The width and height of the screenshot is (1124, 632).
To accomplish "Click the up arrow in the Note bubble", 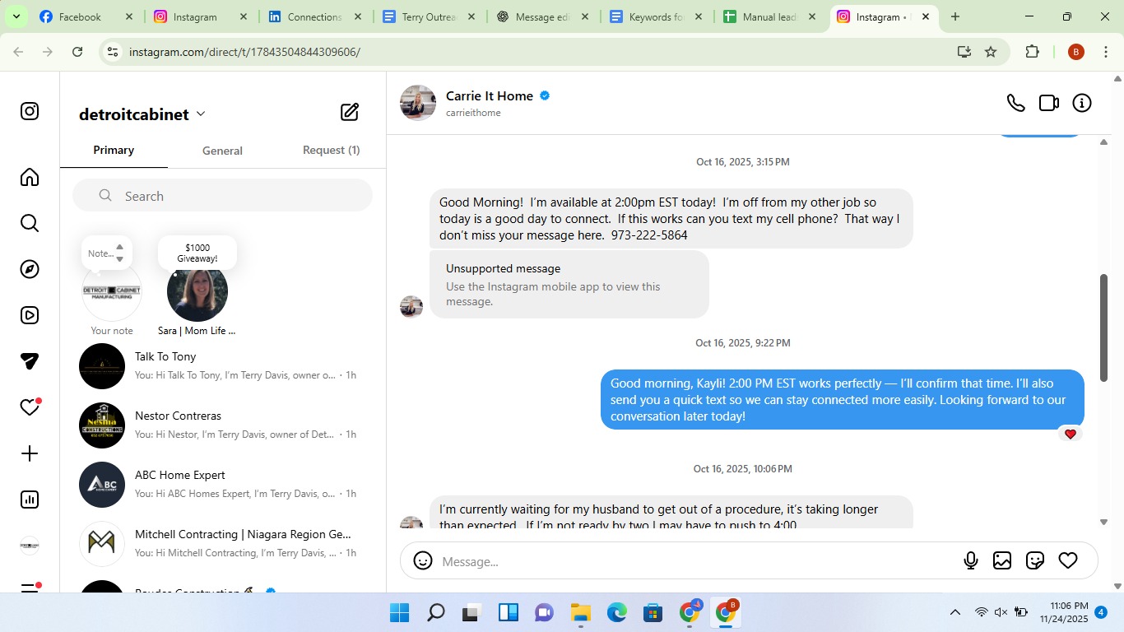I will pyautogui.click(x=119, y=247).
